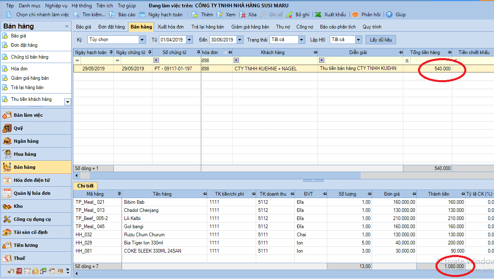Open the Lập HĐ dropdown
This screenshot has height=279, width=494.
[x=358, y=40]
